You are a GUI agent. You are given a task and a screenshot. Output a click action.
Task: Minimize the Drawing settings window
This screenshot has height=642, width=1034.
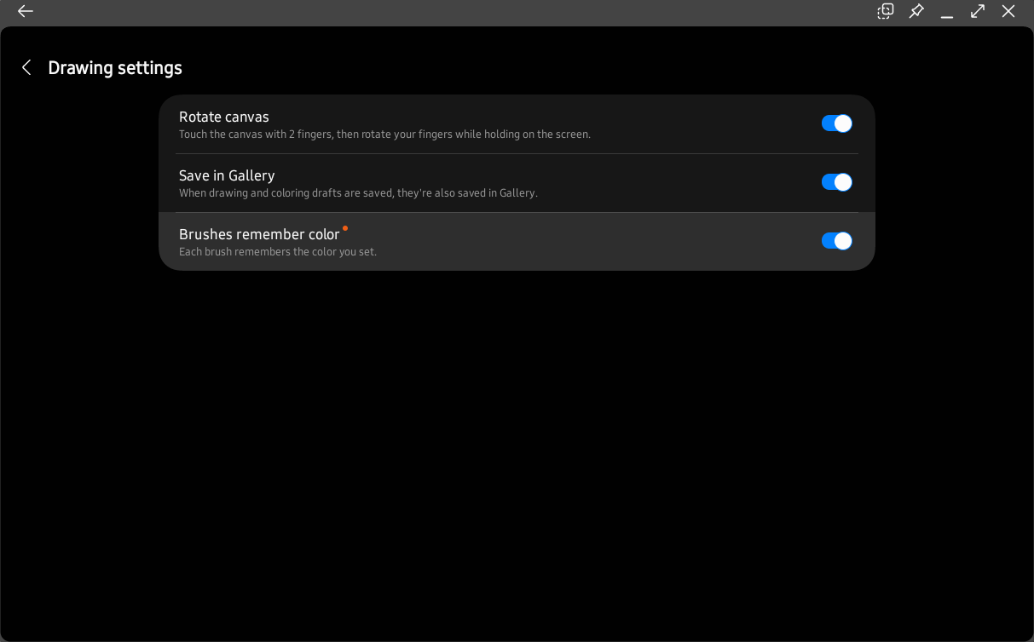click(946, 12)
